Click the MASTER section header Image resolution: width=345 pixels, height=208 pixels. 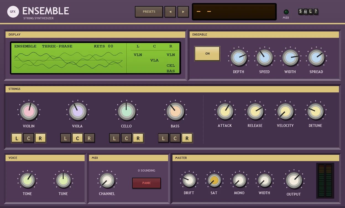click(x=256, y=158)
